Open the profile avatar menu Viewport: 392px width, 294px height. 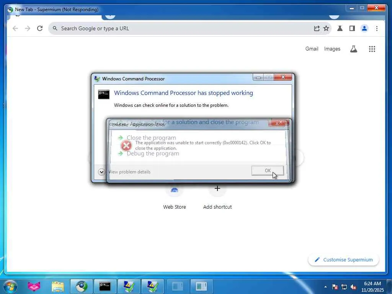click(364, 28)
